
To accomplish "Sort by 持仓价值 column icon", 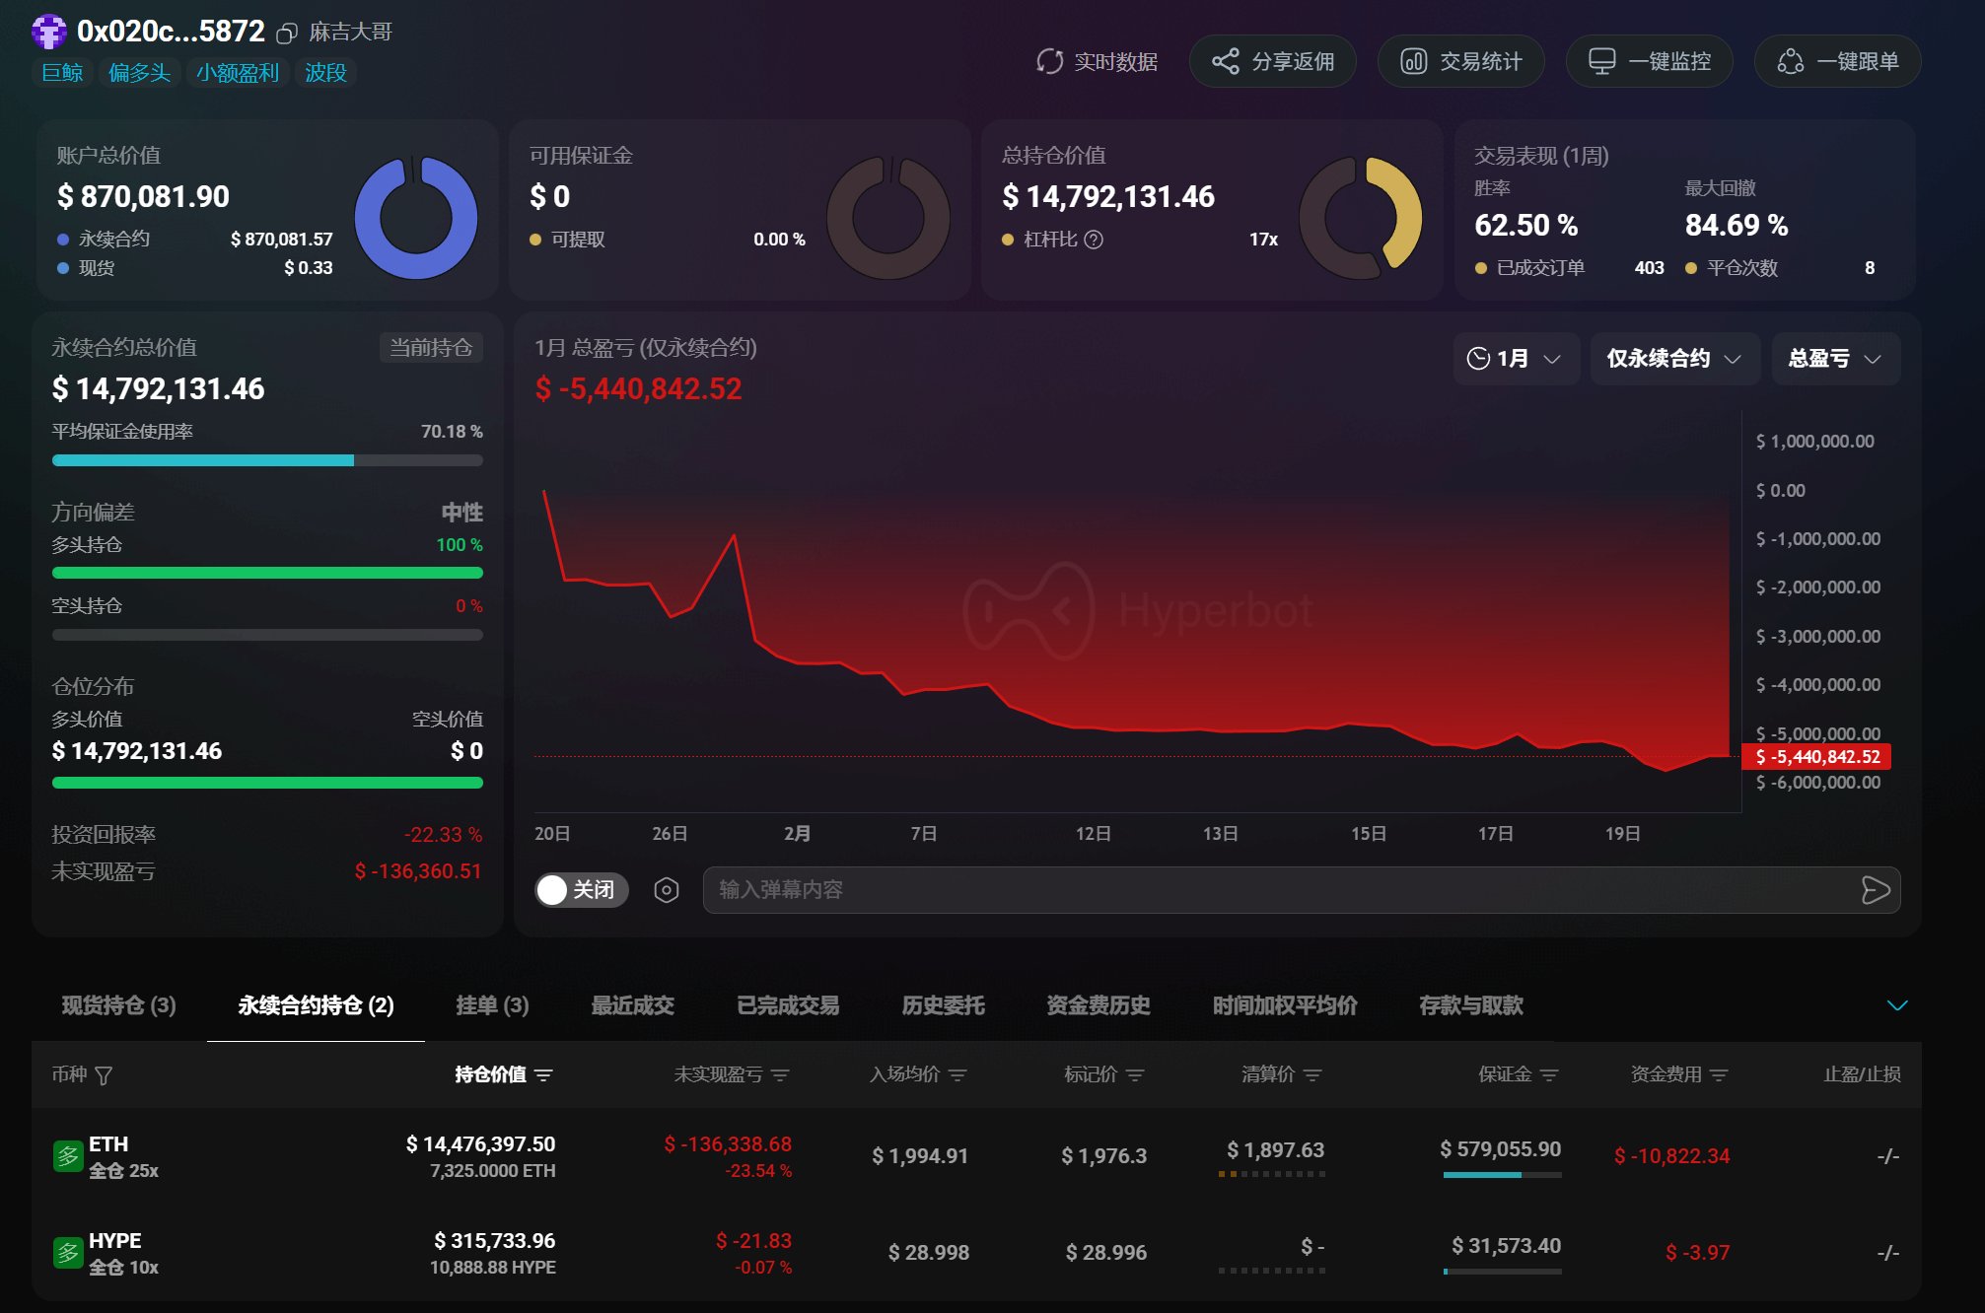I will (543, 1075).
